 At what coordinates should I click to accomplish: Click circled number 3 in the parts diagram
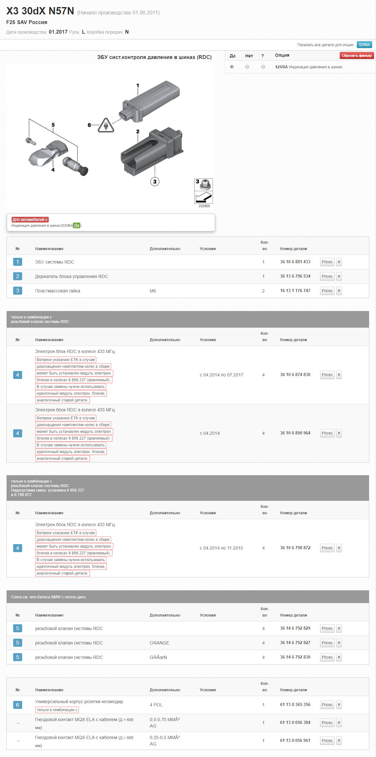[155, 181]
